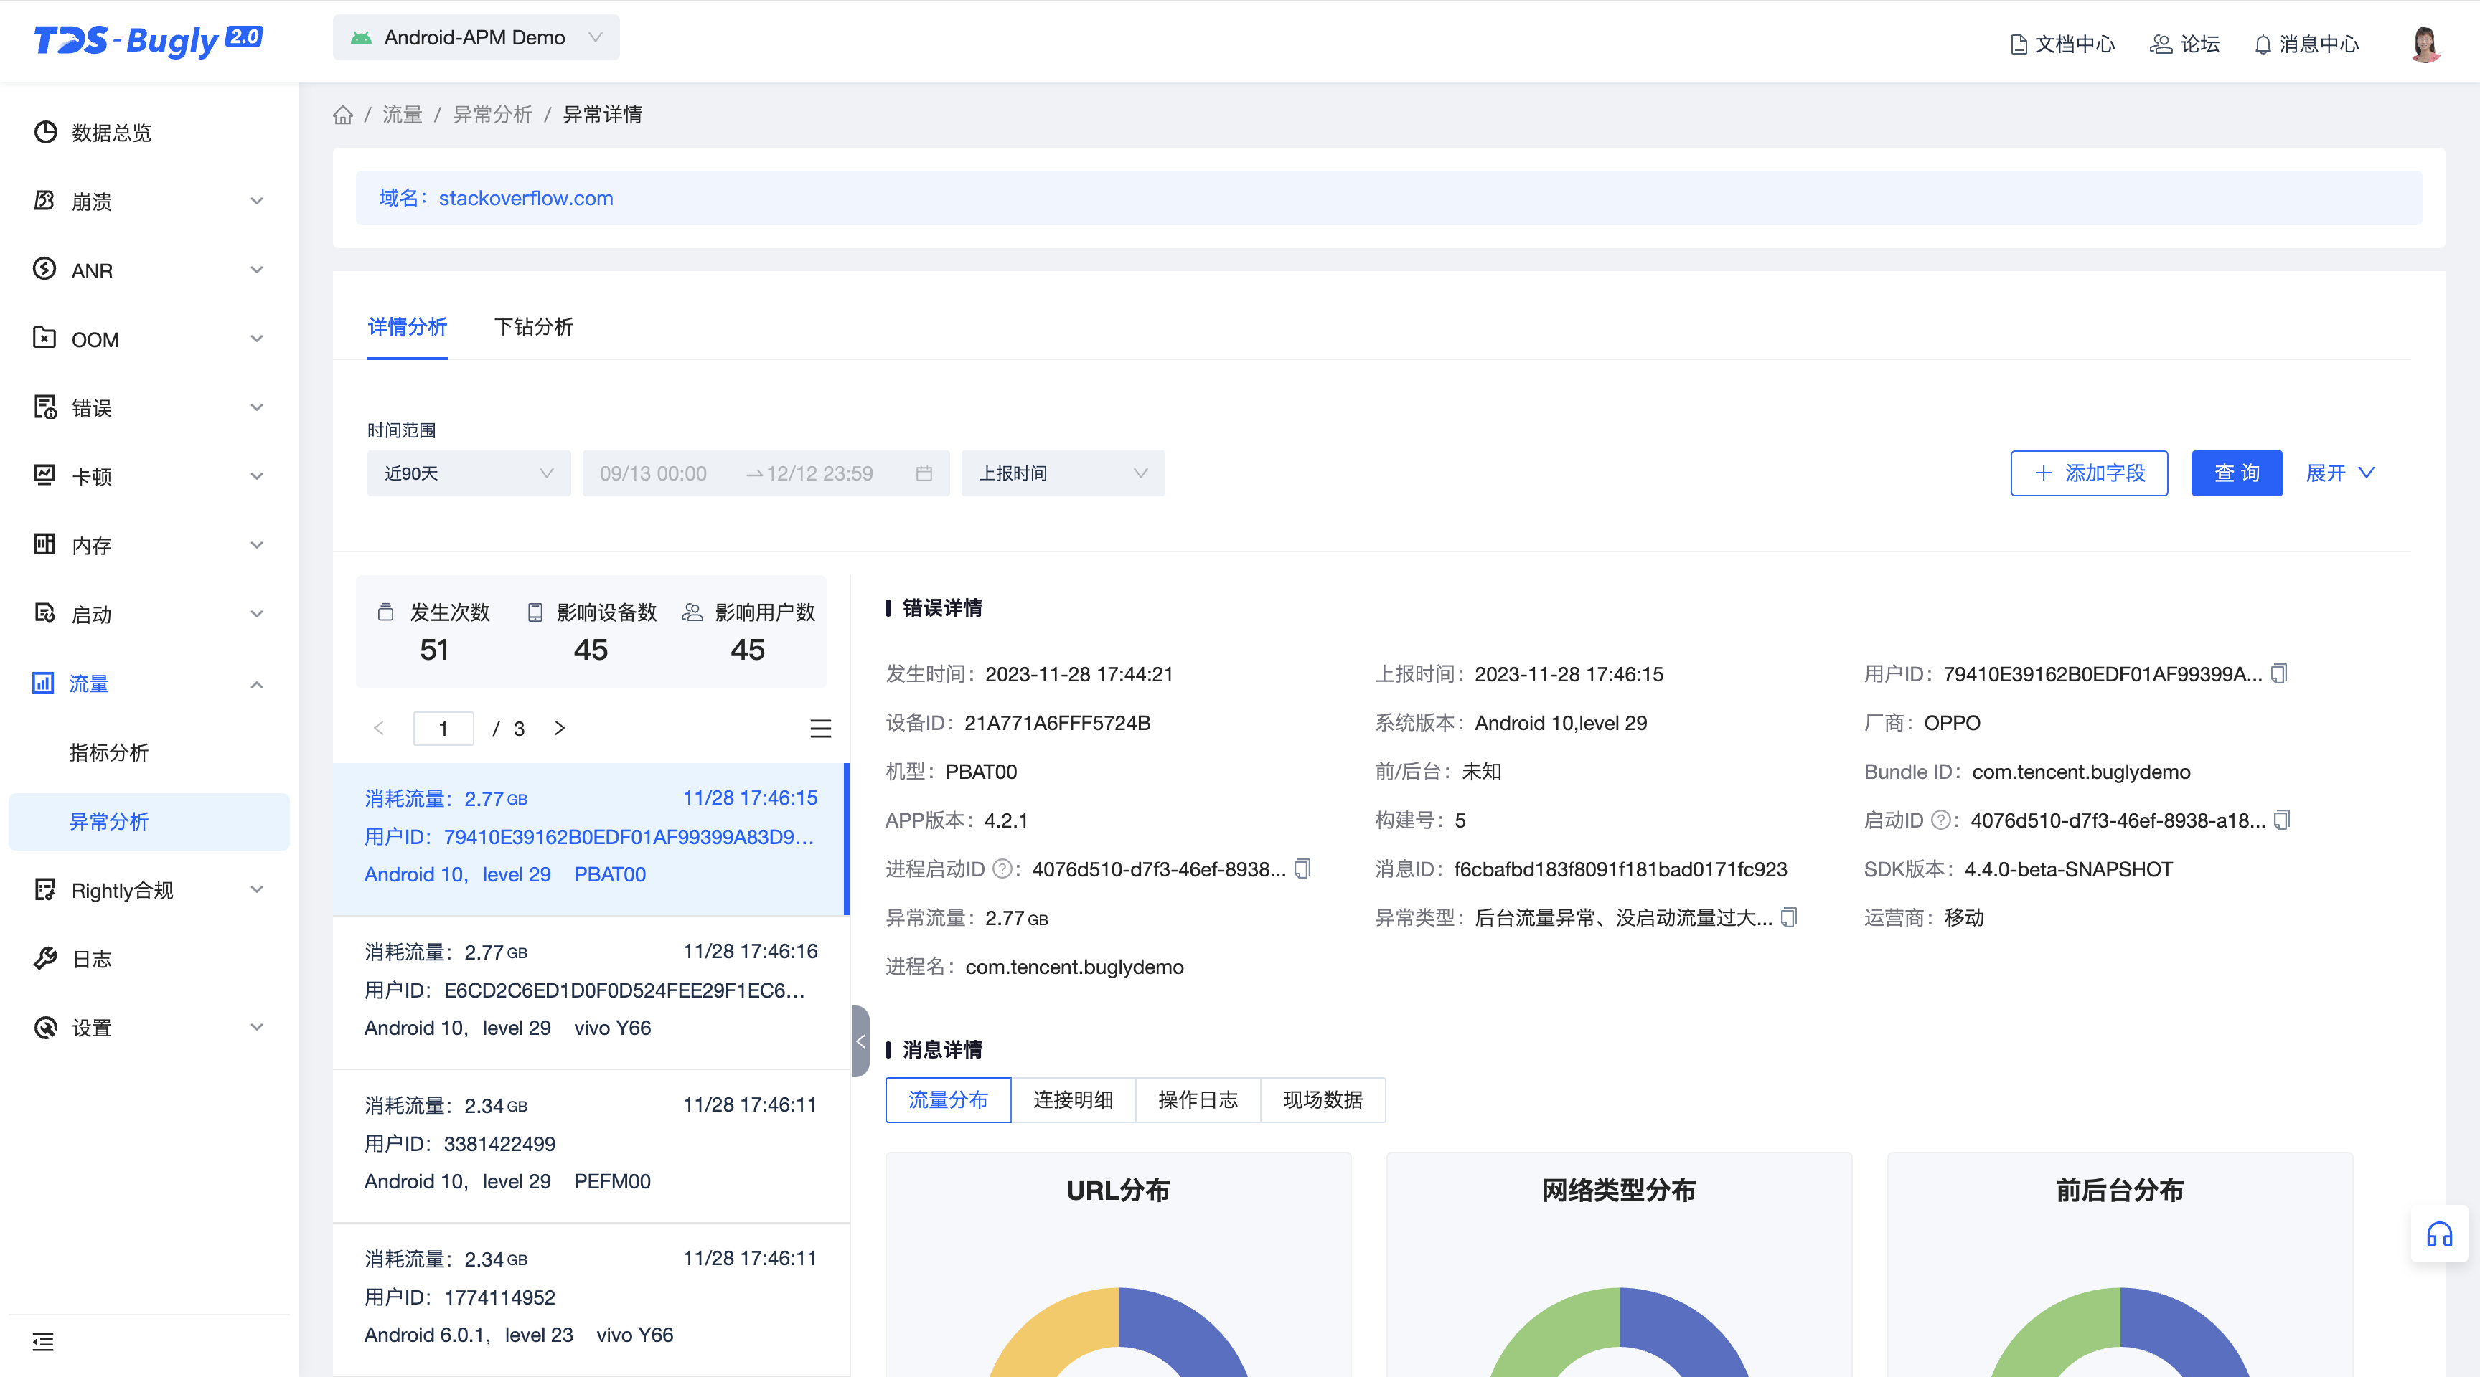Click the page number input field
Image resolution: width=2480 pixels, height=1377 pixels.
443,729
